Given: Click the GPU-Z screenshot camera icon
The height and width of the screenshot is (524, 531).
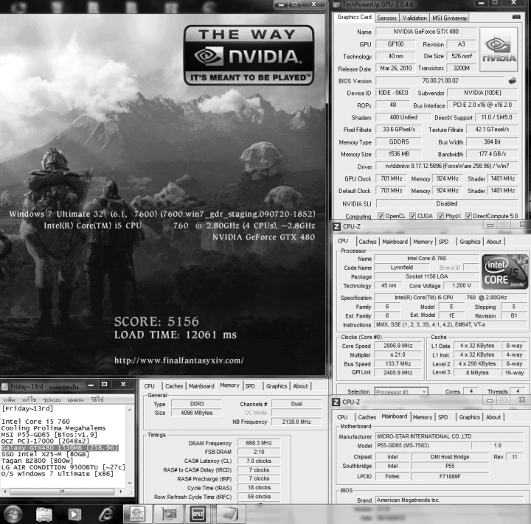Looking at the screenshot, I should [516, 17].
